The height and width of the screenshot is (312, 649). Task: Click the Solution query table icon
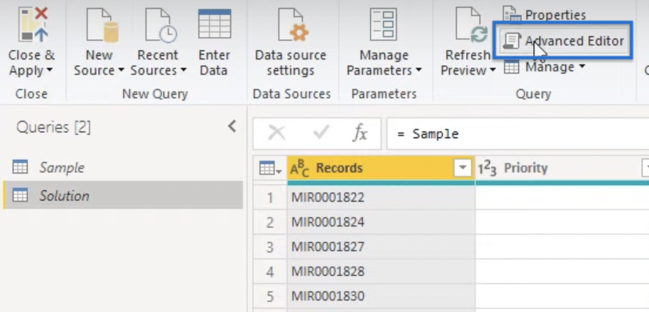coord(20,195)
